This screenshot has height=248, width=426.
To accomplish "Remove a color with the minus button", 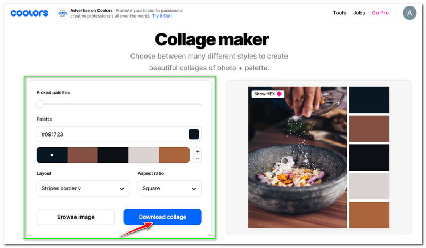I will coord(198,159).
